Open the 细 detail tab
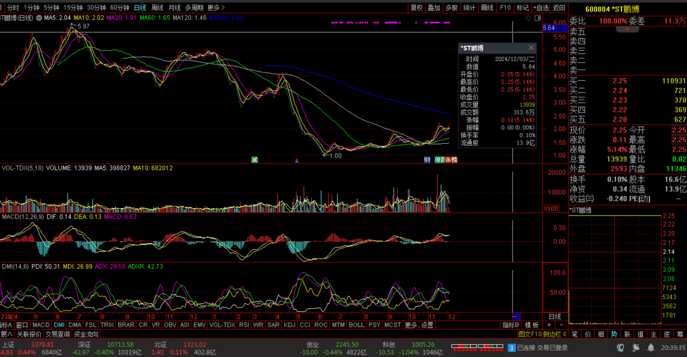687x357 pixels. point(600,334)
